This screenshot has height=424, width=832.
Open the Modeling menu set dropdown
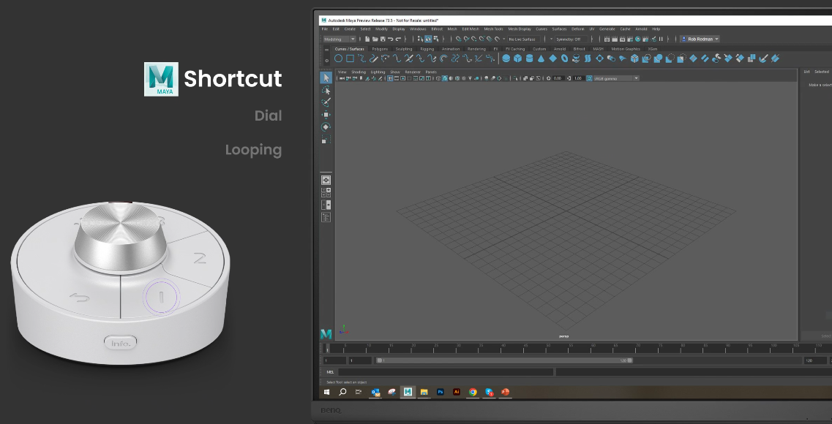pyautogui.click(x=340, y=39)
